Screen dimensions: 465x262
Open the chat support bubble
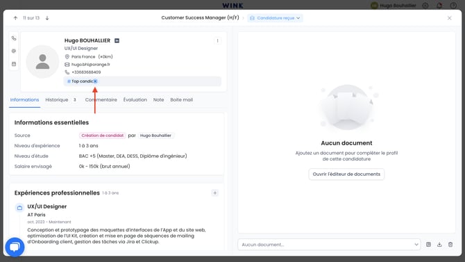point(15,247)
